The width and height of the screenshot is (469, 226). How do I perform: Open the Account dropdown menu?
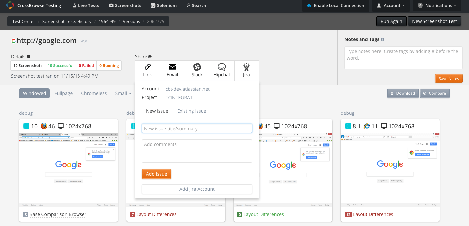click(x=391, y=5)
